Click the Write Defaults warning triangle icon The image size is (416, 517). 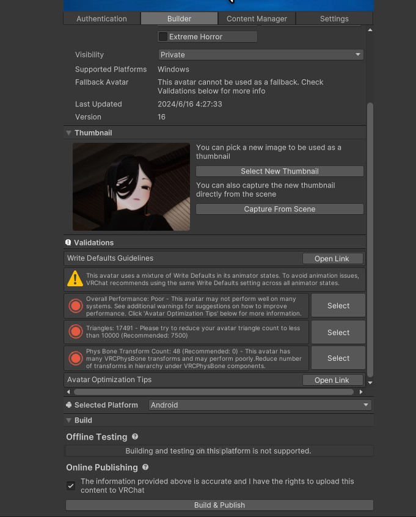tap(75, 279)
